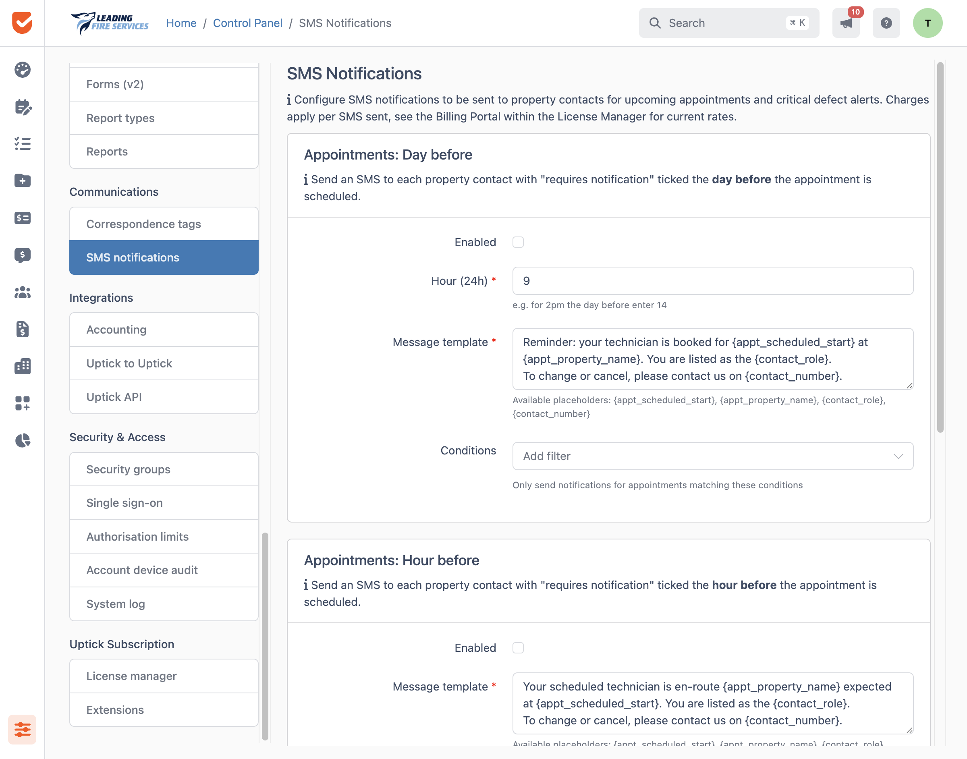Open the invoice document icon in sidebar

click(x=22, y=329)
